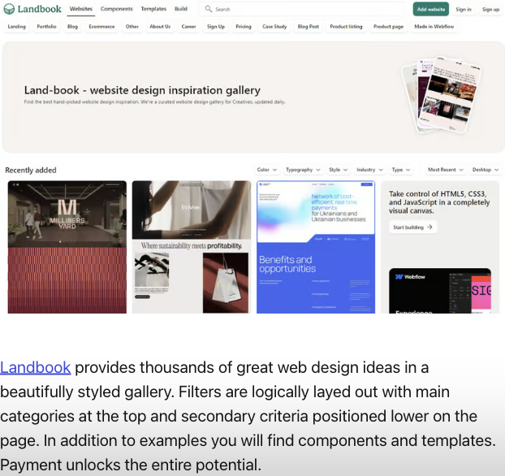Screen dimensions: 505x476
Task: Select the Career category chip
Action: point(188,27)
